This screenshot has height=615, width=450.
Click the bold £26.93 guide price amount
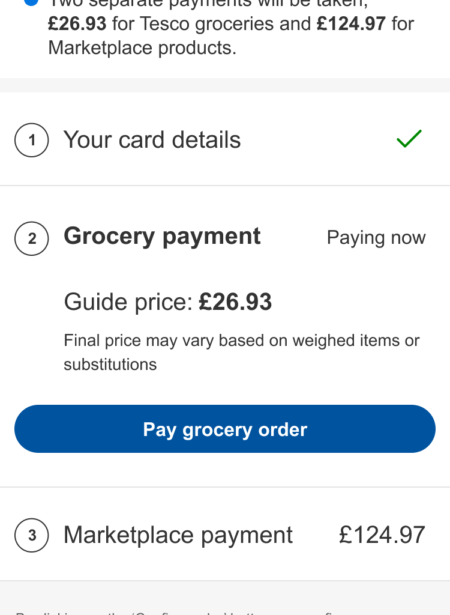click(x=235, y=302)
